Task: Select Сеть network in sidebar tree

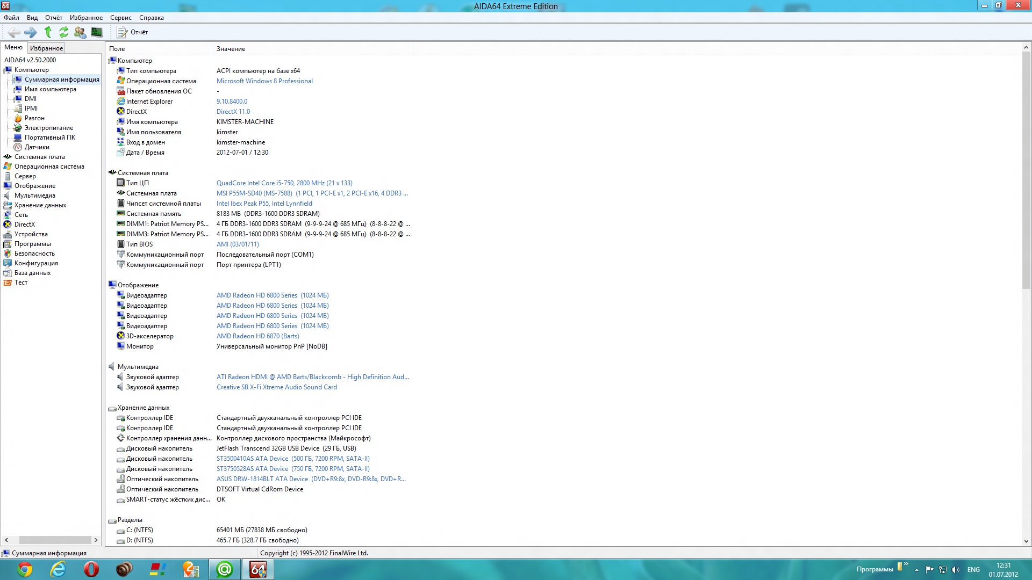Action: [21, 215]
